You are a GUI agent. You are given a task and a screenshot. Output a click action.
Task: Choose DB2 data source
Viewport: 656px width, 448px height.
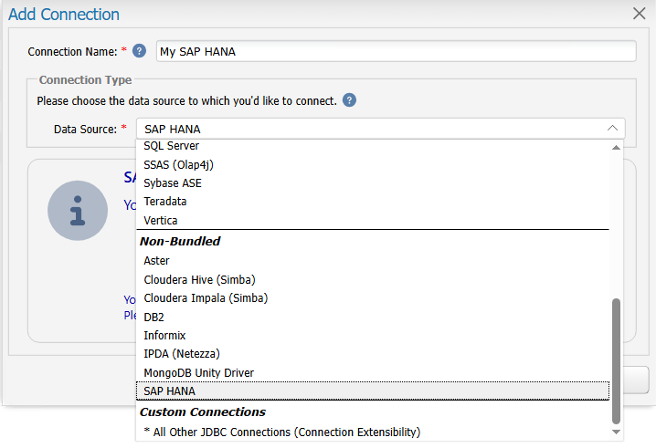point(373,318)
